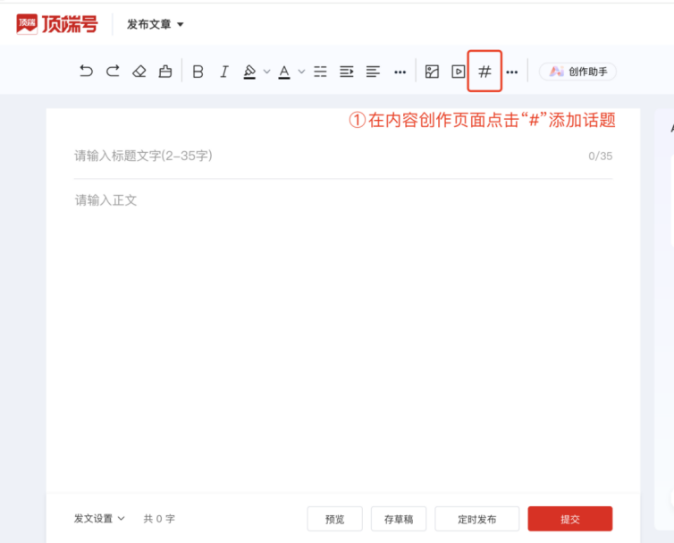Screen dimensions: 674x543
Task: Click the text alignment icon
Action: [x=373, y=72]
